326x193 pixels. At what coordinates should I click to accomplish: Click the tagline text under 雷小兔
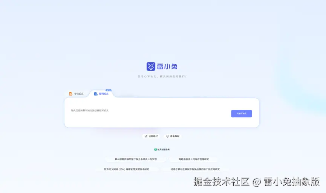(x=162, y=76)
